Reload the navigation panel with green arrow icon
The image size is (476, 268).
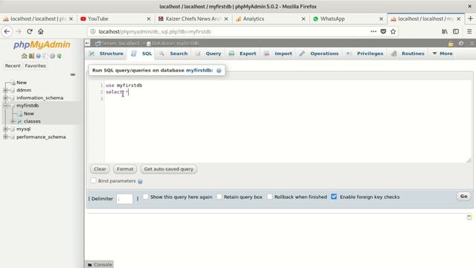click(x=59, y=56)
